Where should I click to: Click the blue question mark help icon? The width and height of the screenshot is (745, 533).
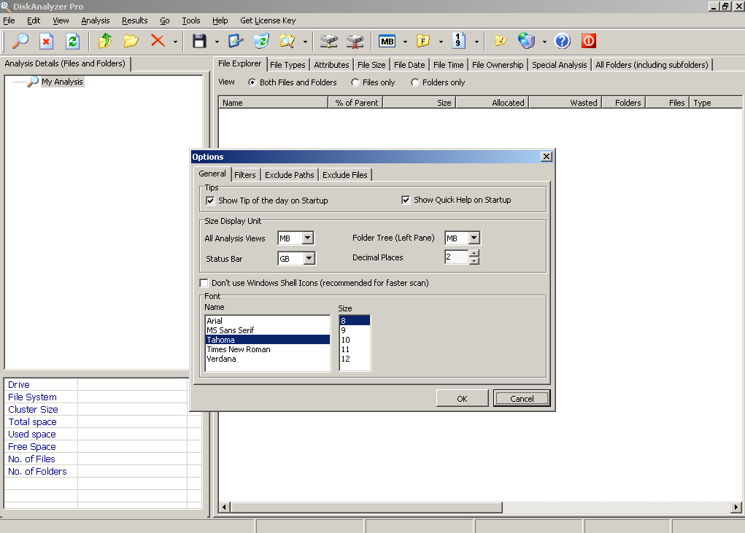[562, 42]
